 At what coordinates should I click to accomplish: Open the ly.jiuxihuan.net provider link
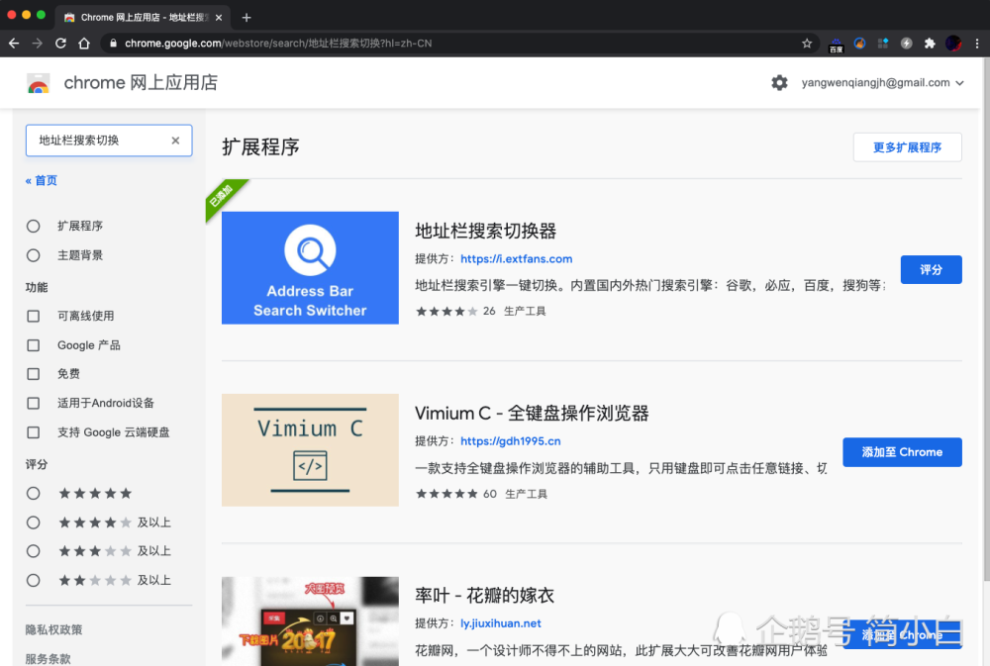[501, 623]
